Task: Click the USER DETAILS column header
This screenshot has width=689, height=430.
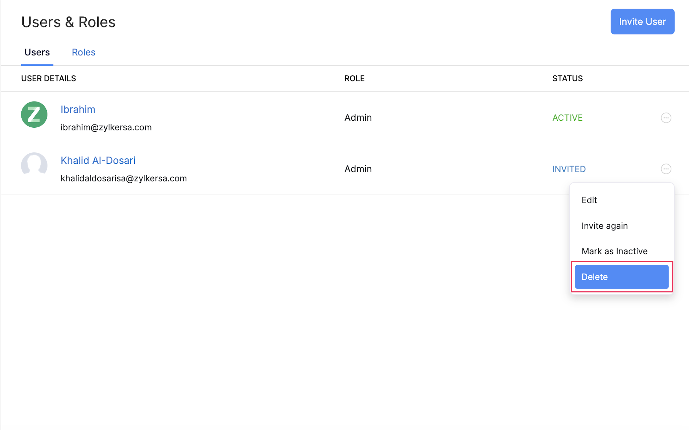Action: 48,78
